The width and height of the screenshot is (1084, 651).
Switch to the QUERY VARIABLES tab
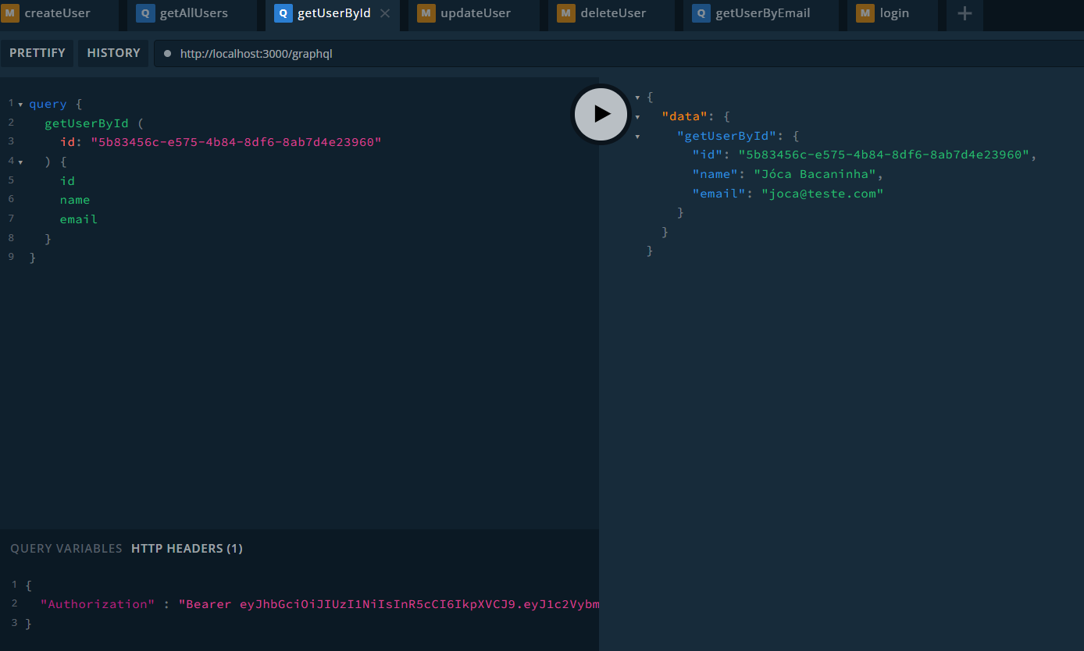point(66,548)
